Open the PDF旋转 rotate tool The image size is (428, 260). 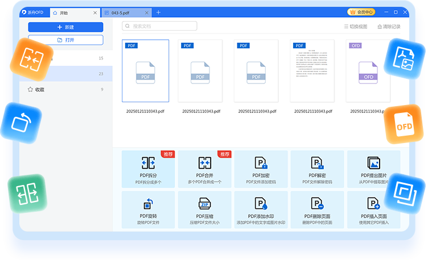coord(148,209)
